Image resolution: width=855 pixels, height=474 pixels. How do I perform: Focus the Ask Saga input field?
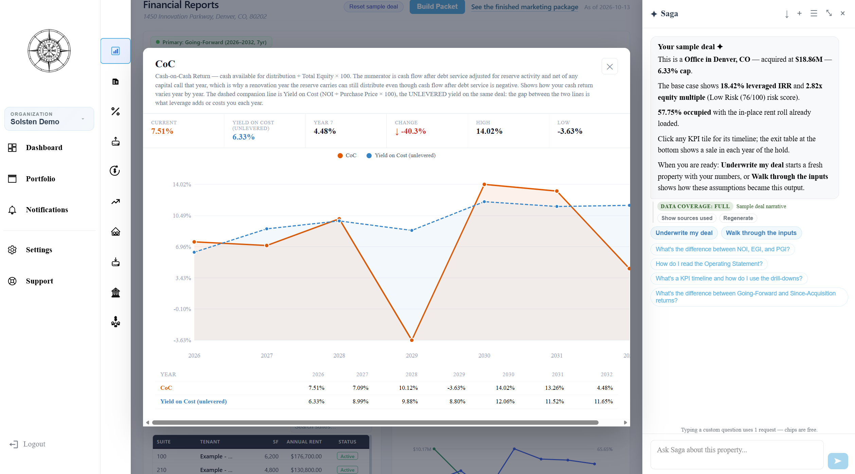(737, 454)
